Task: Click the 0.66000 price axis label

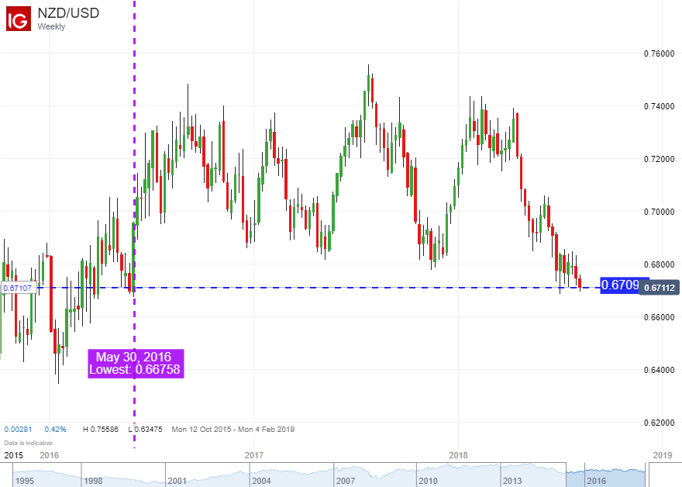Action: pyautogui.click(x=659, y=317)
